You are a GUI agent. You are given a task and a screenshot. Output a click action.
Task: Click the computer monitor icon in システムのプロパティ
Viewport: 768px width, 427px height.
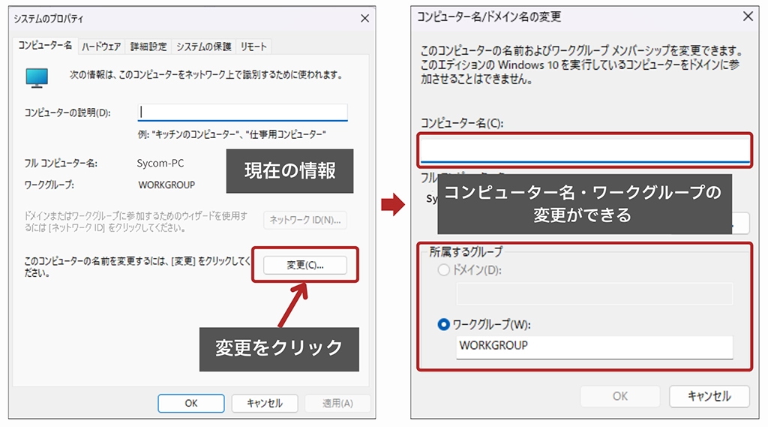point(37,77)
